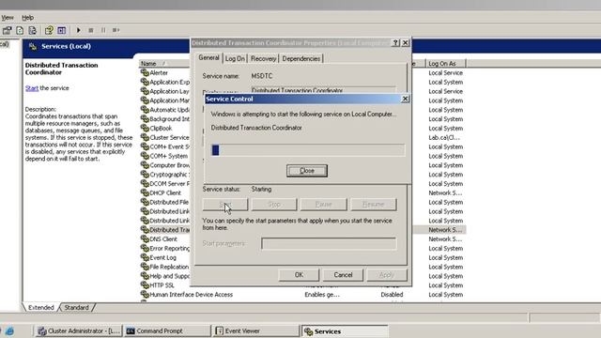The height and width of the screenshot is (338, 601).
Task: Click the gear icon beside COM+ System
Action: [145, 156]
